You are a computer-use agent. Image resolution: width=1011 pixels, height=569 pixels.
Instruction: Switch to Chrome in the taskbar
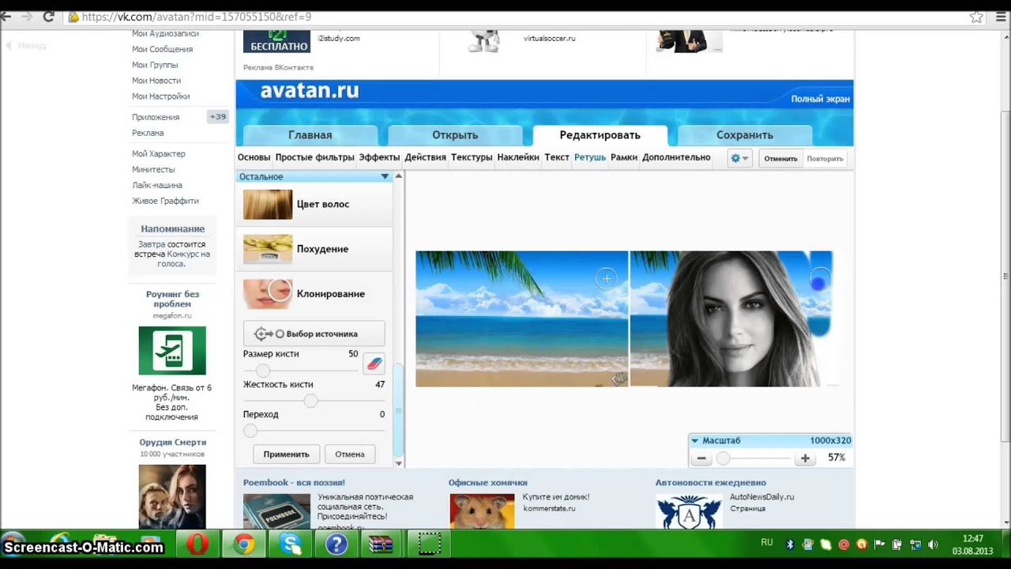click(x=243, y=545)
